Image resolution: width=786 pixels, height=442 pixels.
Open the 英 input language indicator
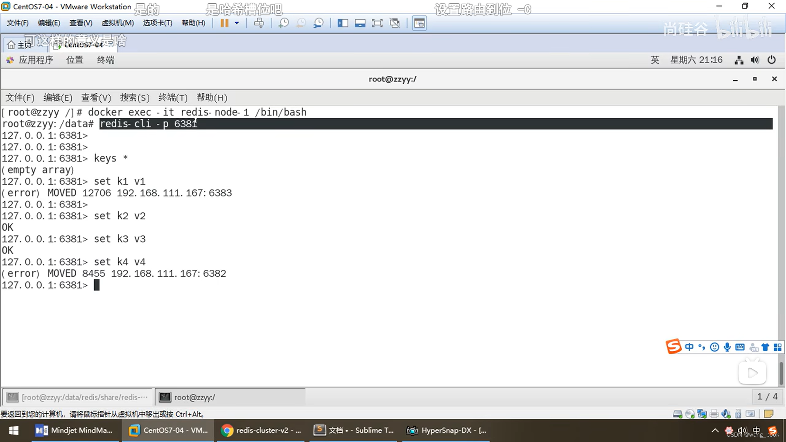click(x=655, y=60)
